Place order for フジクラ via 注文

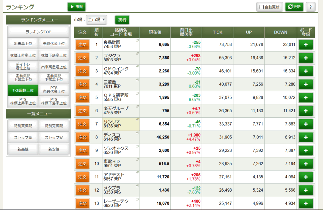(x=82, y=58)
